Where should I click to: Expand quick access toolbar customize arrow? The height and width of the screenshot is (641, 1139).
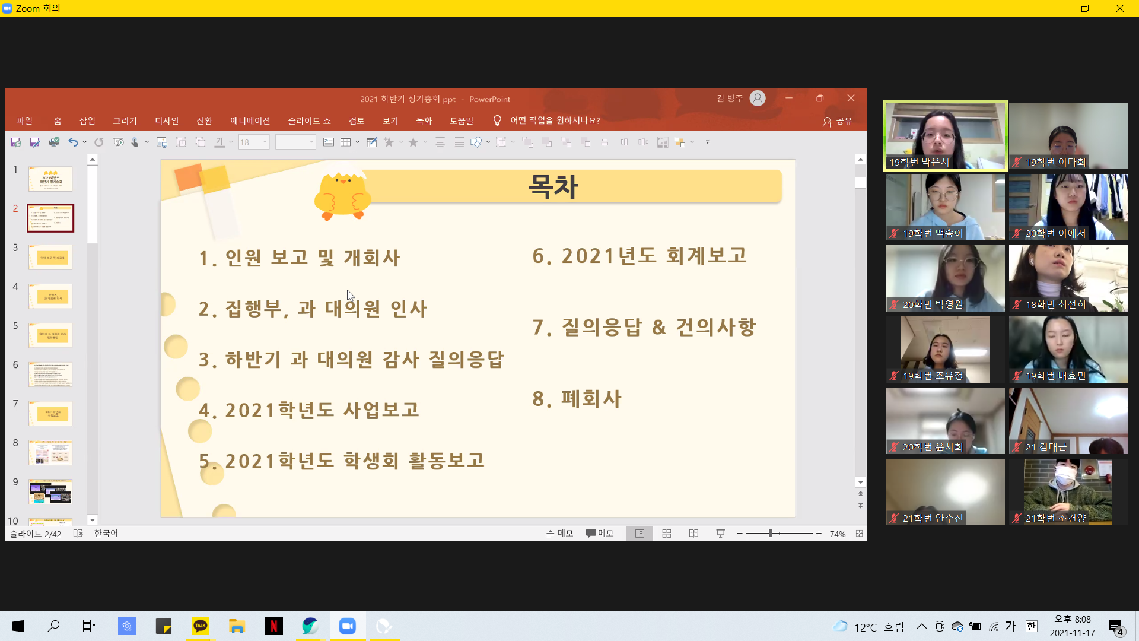coord(707,142)
